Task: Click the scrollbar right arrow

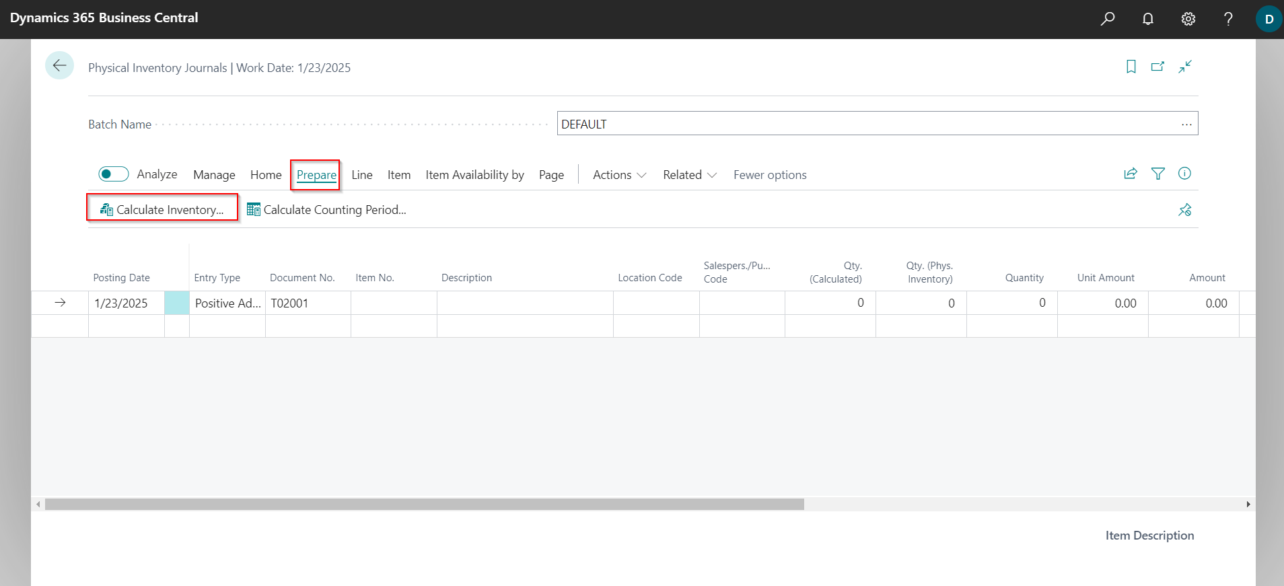Action: pos(1248,504)
